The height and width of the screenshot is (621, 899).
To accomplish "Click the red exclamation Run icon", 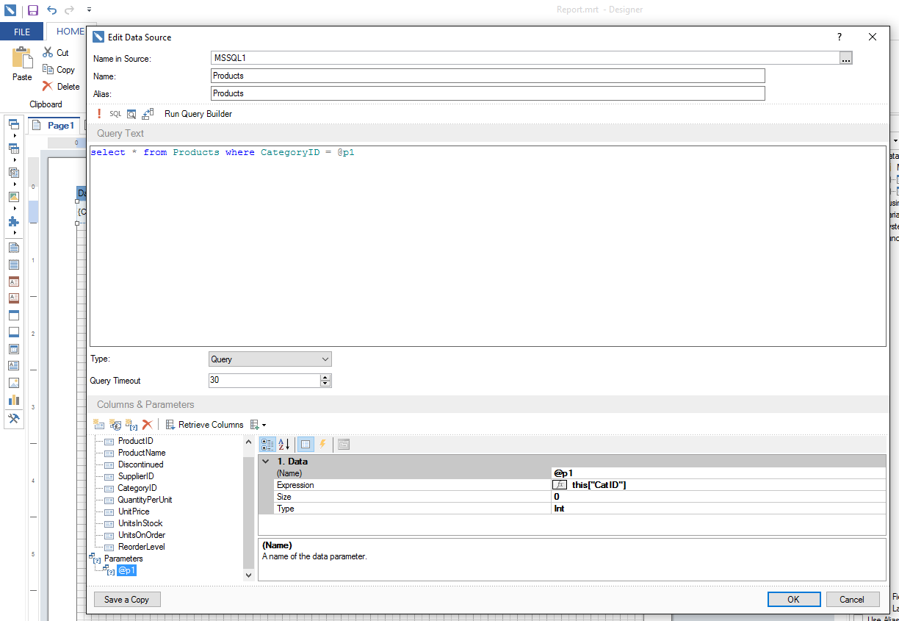I will [x=99, y=114].
